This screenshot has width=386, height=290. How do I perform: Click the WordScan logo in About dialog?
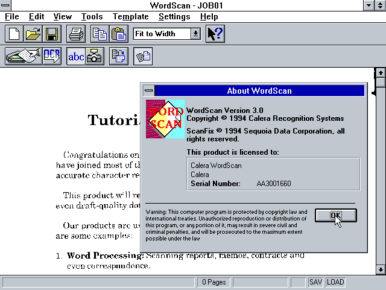165,119
